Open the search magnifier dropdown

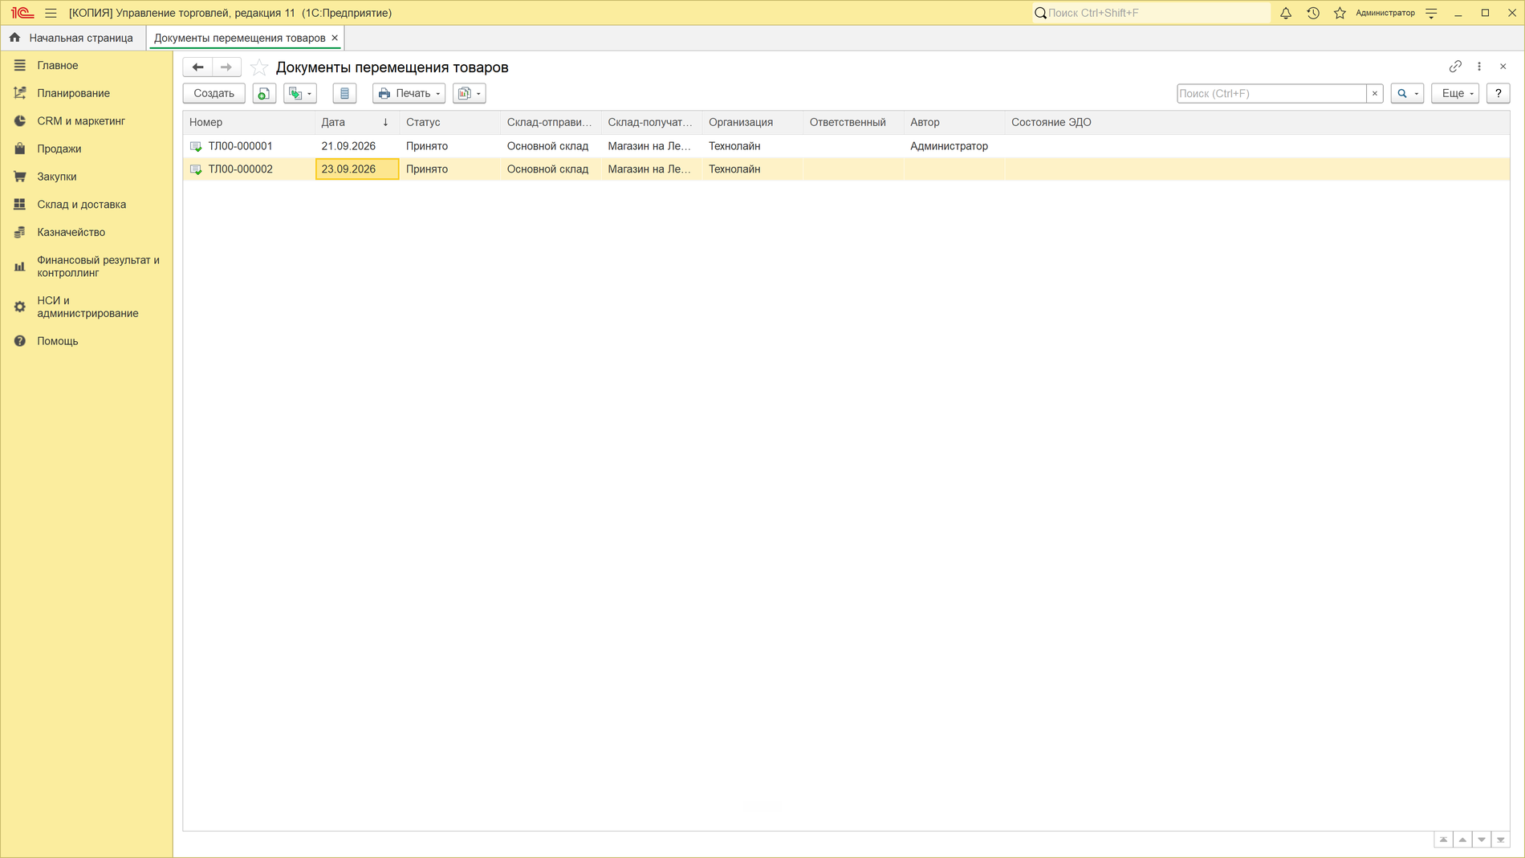1407,93
